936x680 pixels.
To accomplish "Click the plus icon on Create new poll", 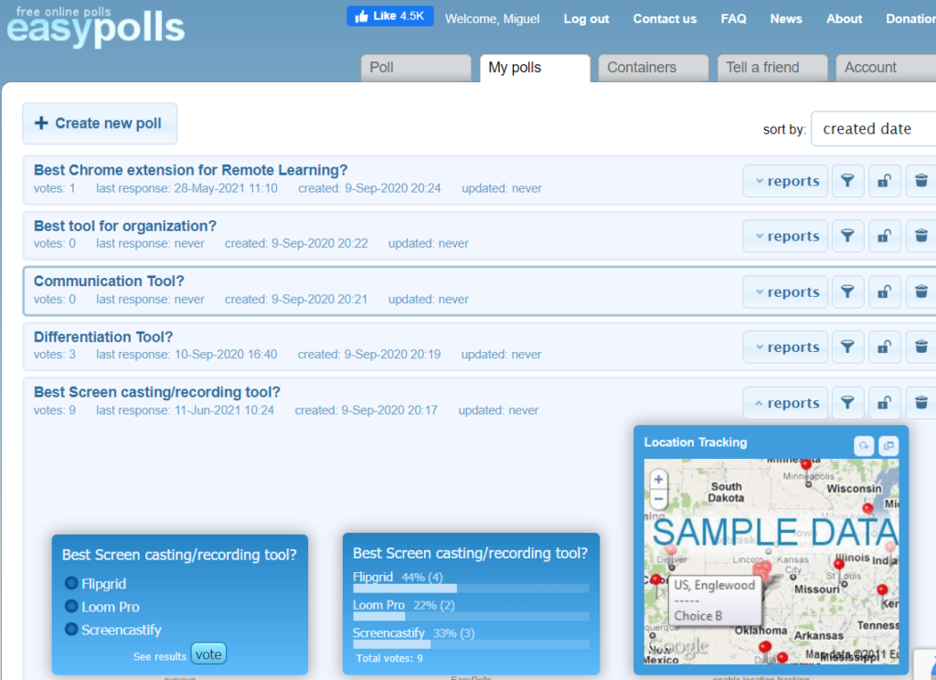I will click(41, 123).
